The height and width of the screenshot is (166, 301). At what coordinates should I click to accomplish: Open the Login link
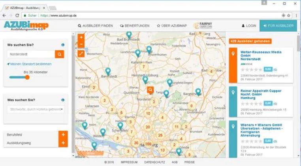coord(249,26)
